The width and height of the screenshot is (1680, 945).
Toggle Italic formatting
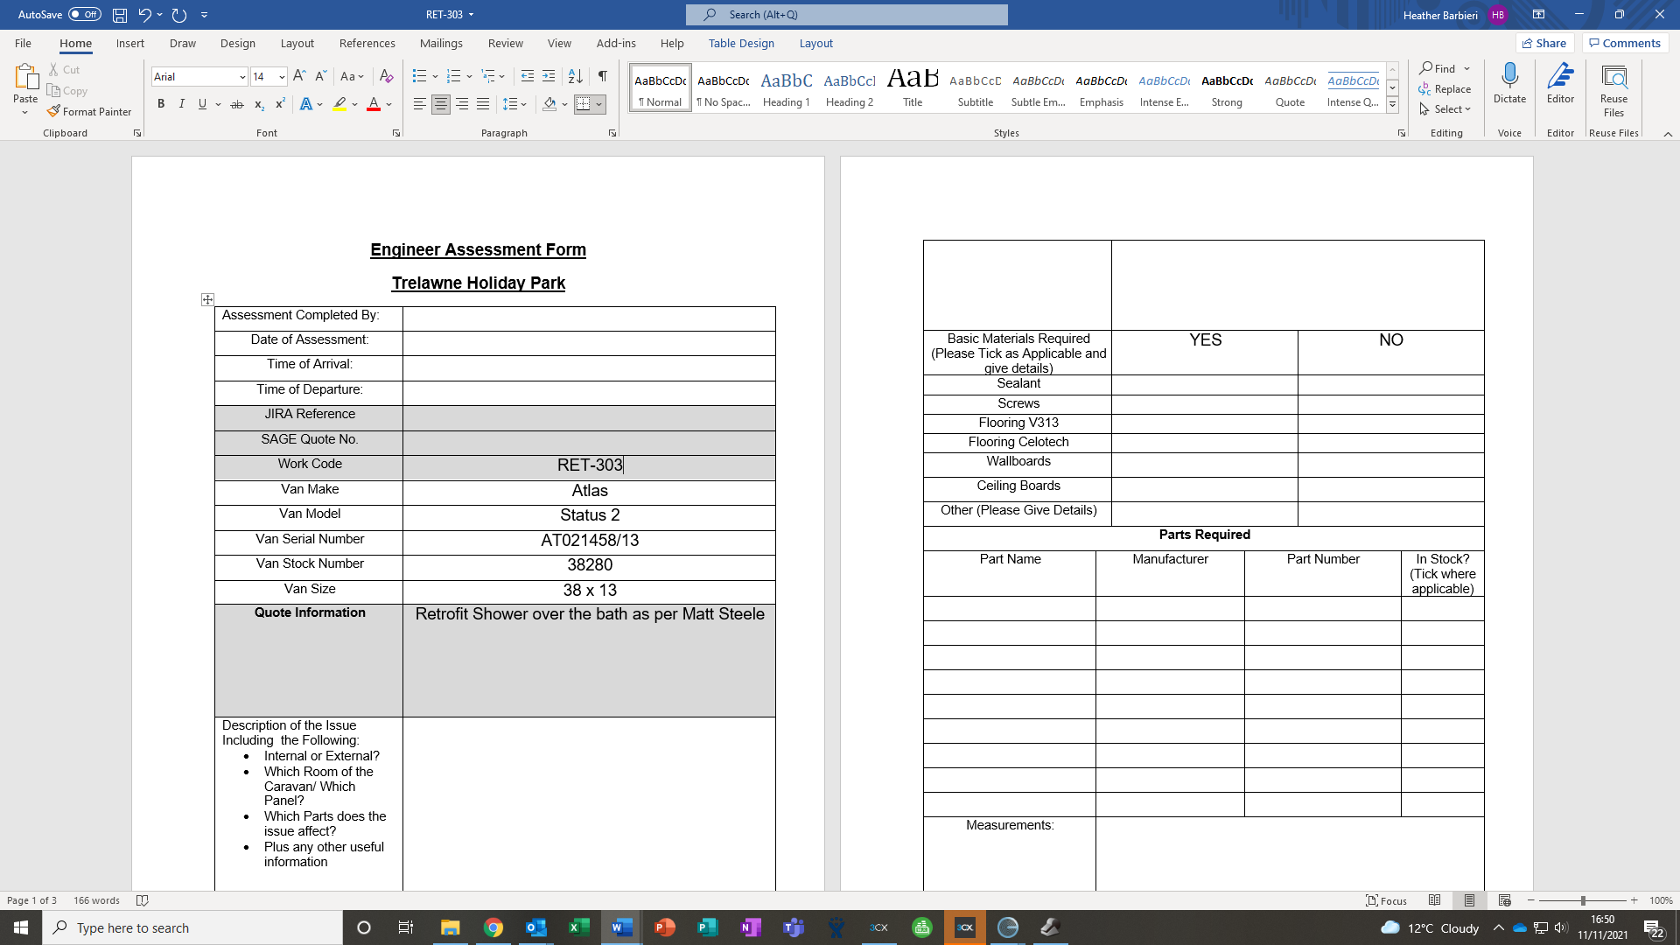point(182,104)
